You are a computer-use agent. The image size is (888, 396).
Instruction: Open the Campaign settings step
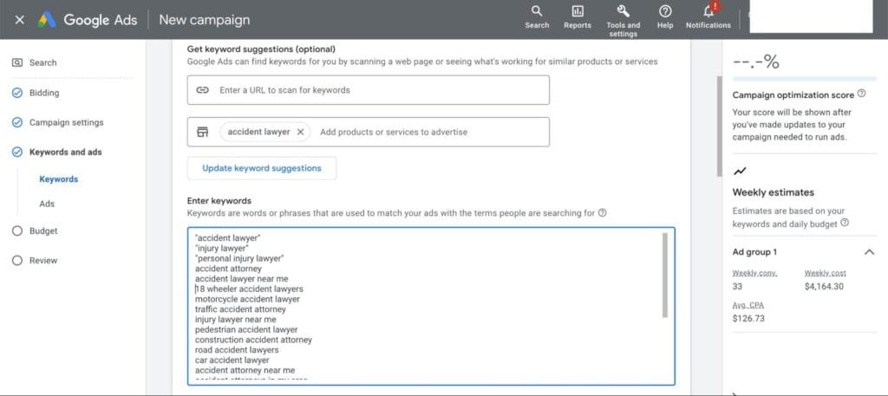pos(66,123)
